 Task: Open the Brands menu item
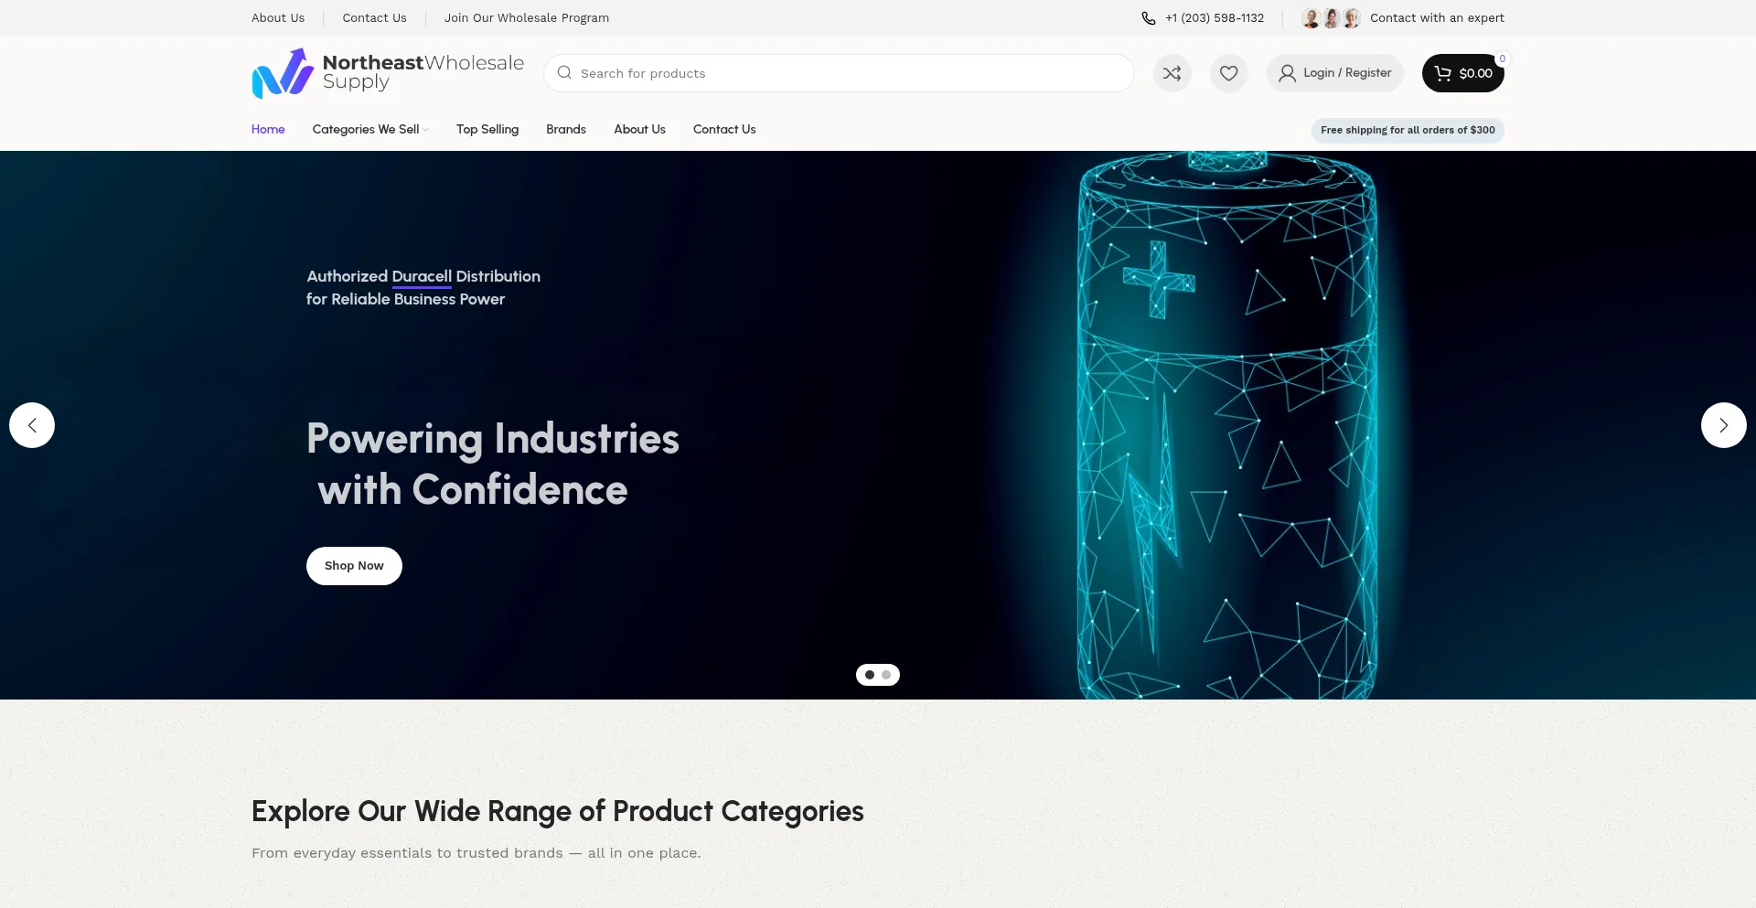[566, 129]
